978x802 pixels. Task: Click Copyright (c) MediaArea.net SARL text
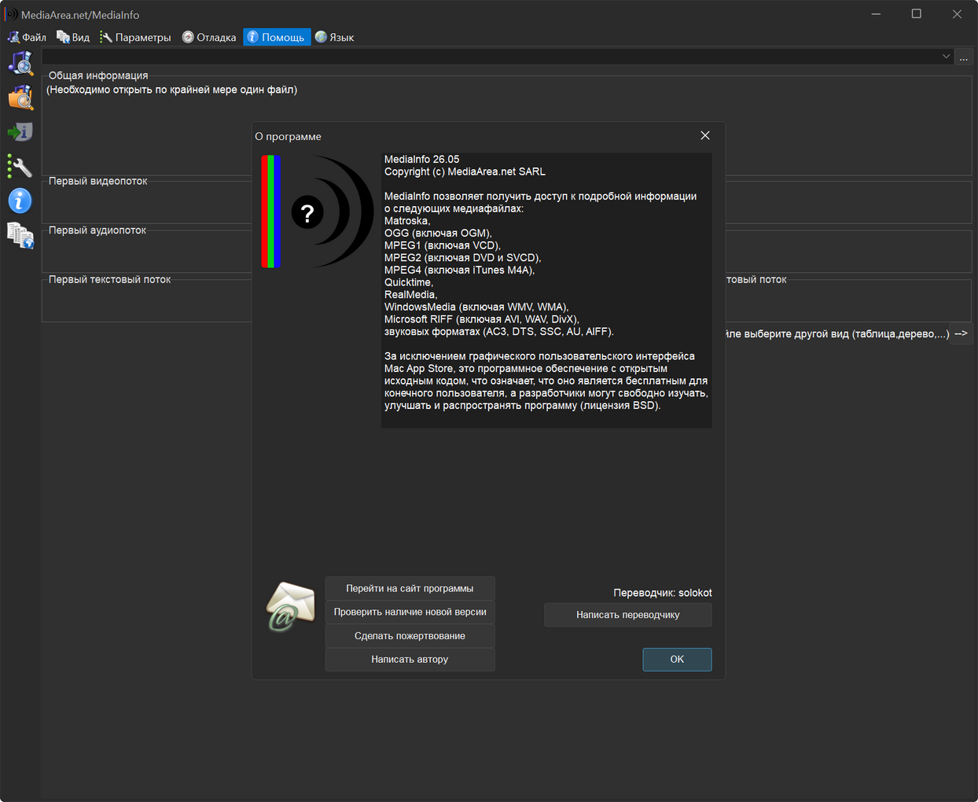tap(465, 171)
